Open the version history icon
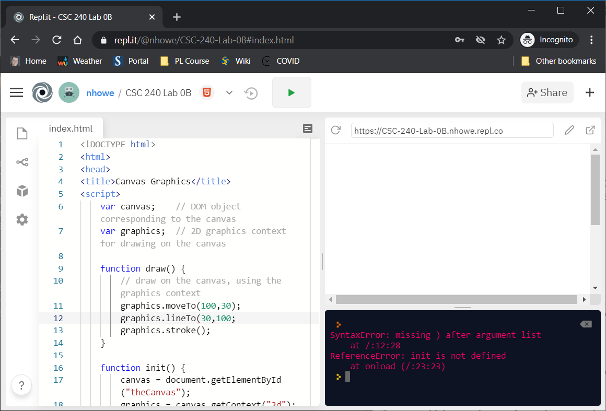 [x=251, y=93]
